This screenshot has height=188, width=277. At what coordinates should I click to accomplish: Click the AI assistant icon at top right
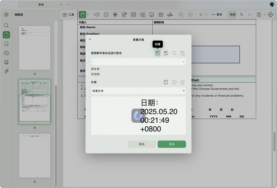[x=271, y=15]
